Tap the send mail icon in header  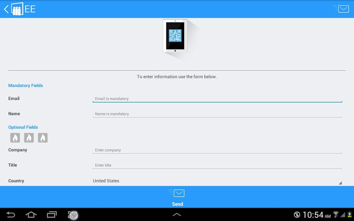[x=341, y=9]
